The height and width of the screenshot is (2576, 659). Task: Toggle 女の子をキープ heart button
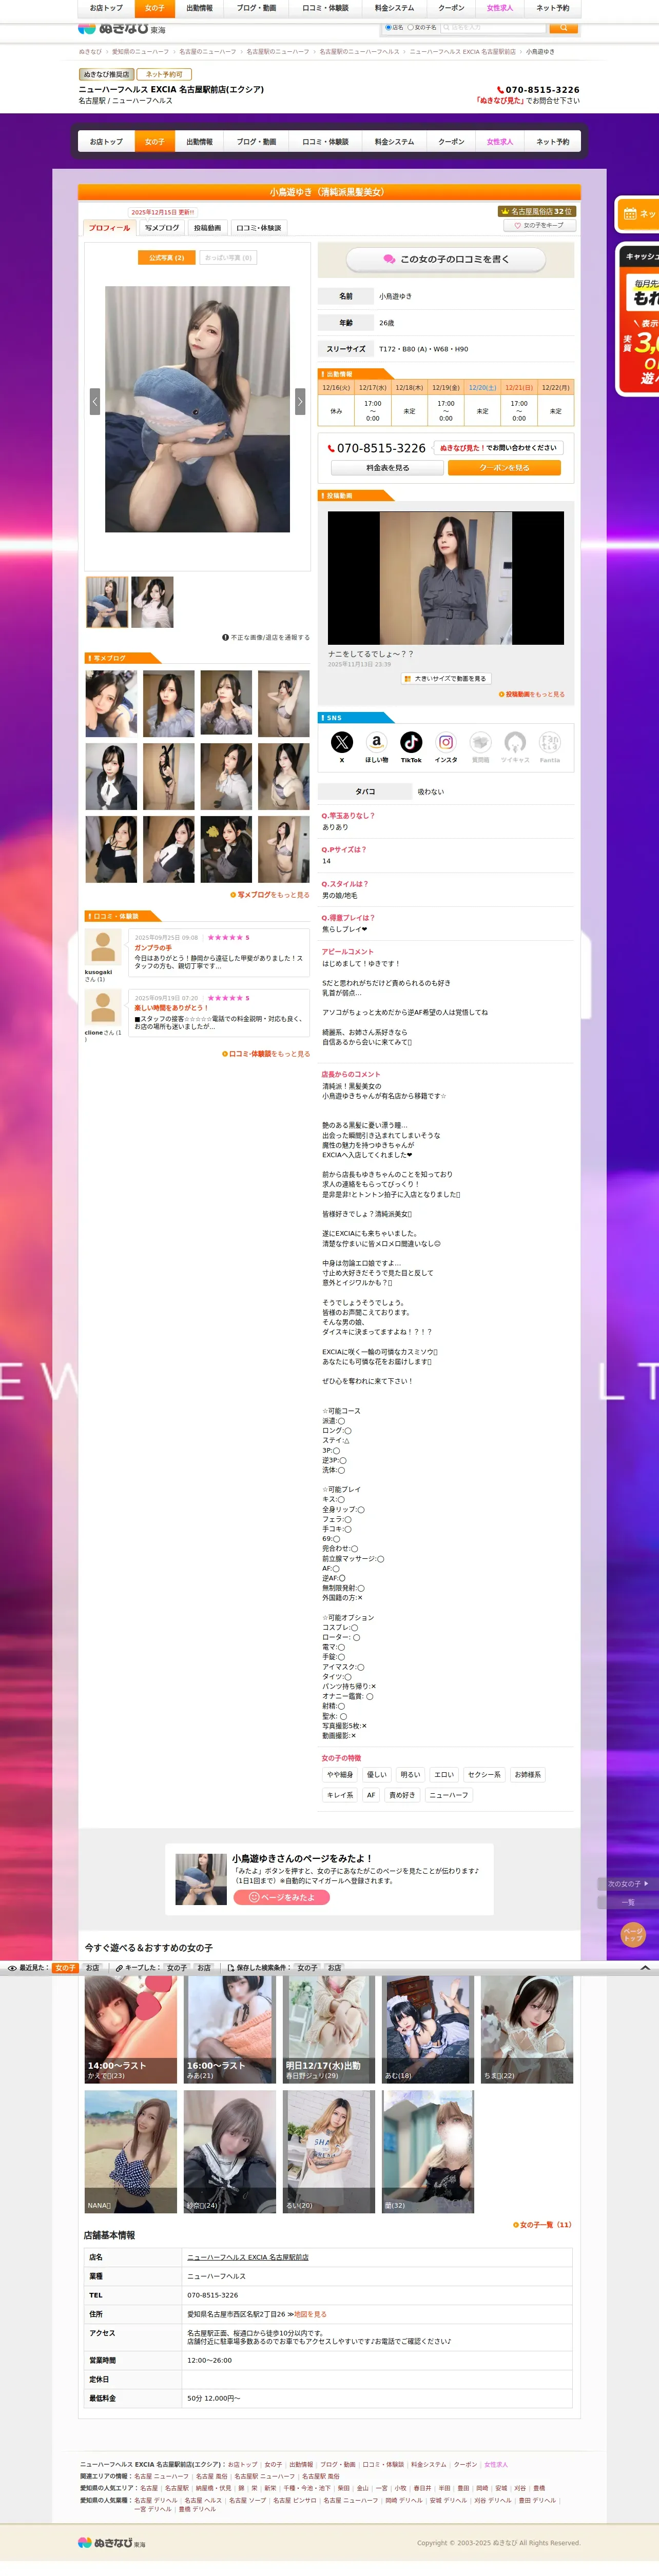coord(539,226)
